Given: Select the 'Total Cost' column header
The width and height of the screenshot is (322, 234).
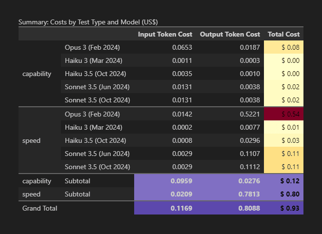Looking at the screenshot, I should (x=284, y=34).
